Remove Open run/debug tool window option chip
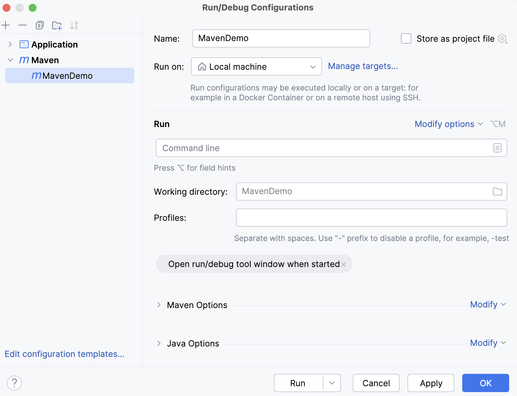 (x=344, y=264)
